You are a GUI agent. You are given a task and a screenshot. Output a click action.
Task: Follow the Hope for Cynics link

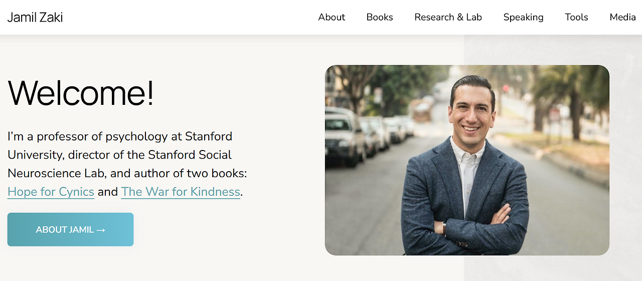[51, 192]
